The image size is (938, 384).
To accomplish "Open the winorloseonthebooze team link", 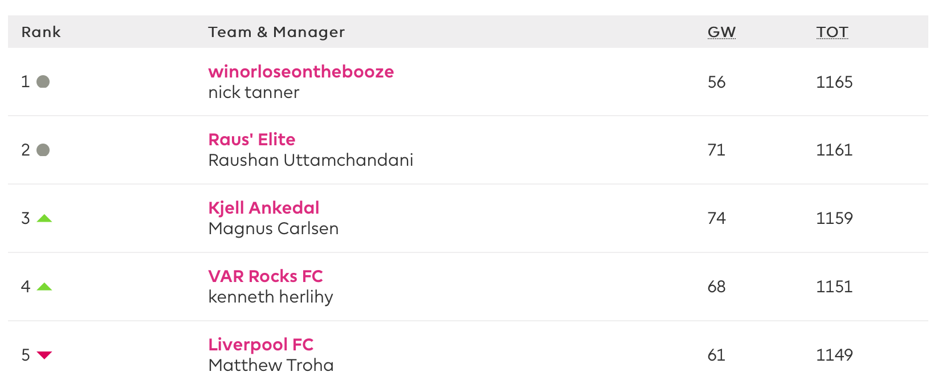I will [x=301, y=72].
